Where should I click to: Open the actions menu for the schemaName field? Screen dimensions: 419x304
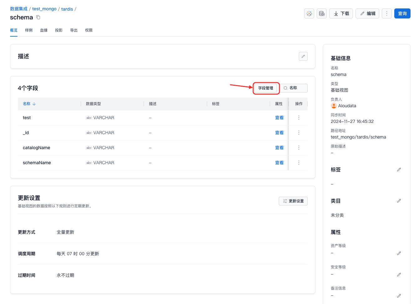click(x=299, y=163)
